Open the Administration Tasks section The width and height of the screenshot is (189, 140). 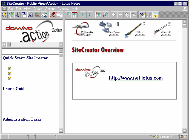(22, 119)
